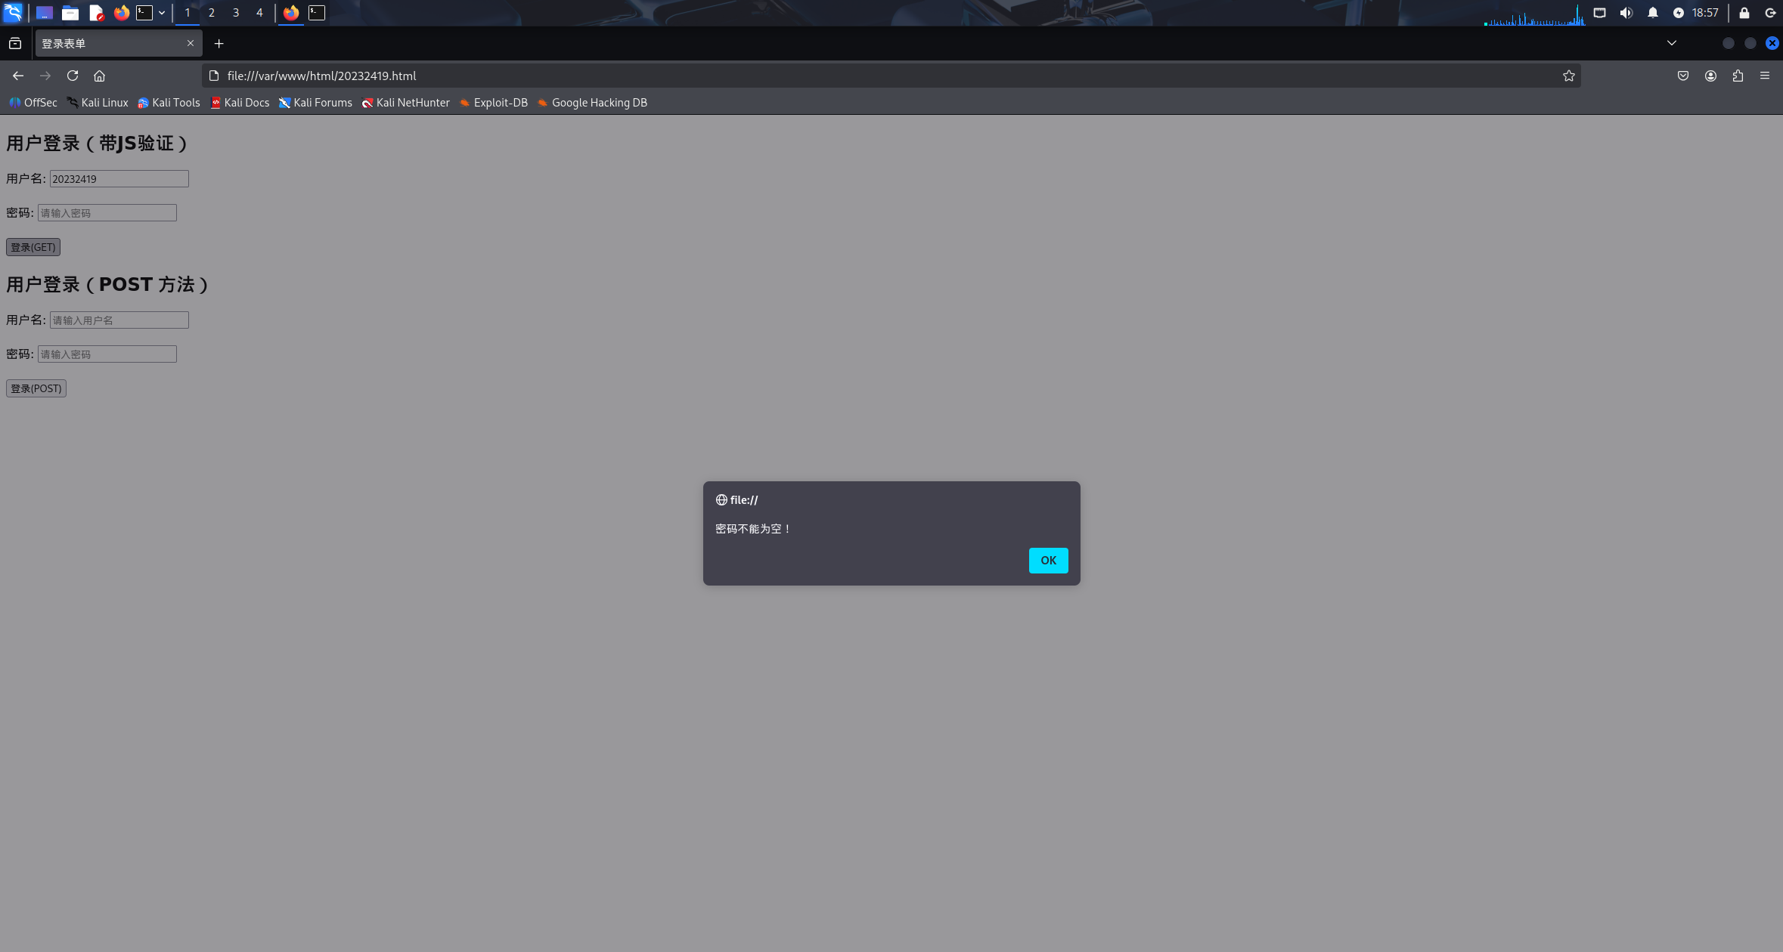
Task: Open the Kali Tools bookmark
Action: (x=169, y=103)
